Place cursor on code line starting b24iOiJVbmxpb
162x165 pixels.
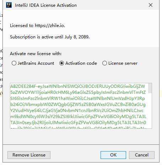click(x=78, y=105)
